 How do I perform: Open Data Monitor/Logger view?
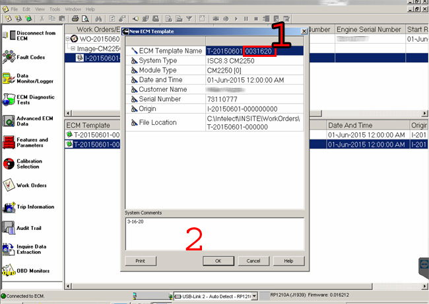[x=27, y=79]
